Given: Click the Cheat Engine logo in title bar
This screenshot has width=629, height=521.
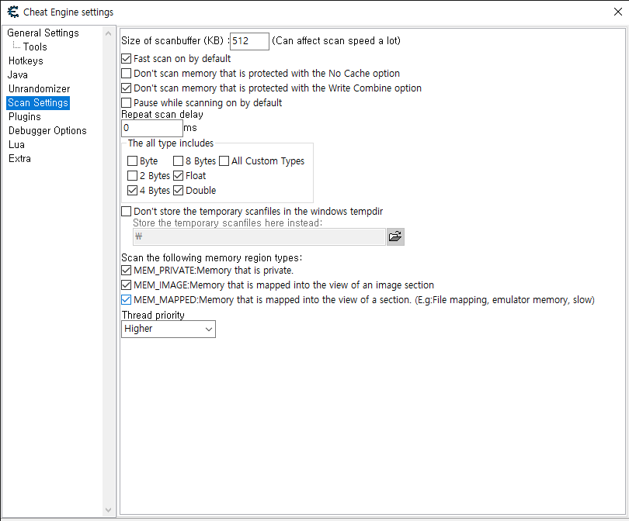Looking at the screenshot, I should 13,12.
